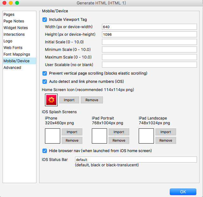Import a Home Screen Icon

tap(69, 100)
